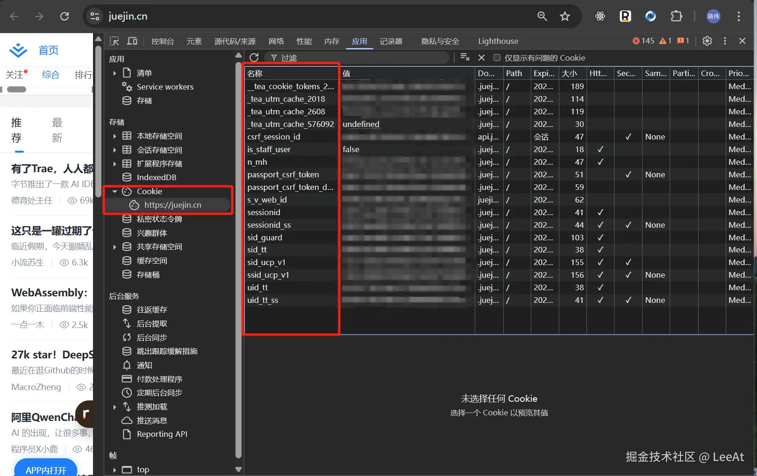This screenshot has height=476, width=757.
Task: Open the 隐私与安全 tab
Action: tap(440, 41)
